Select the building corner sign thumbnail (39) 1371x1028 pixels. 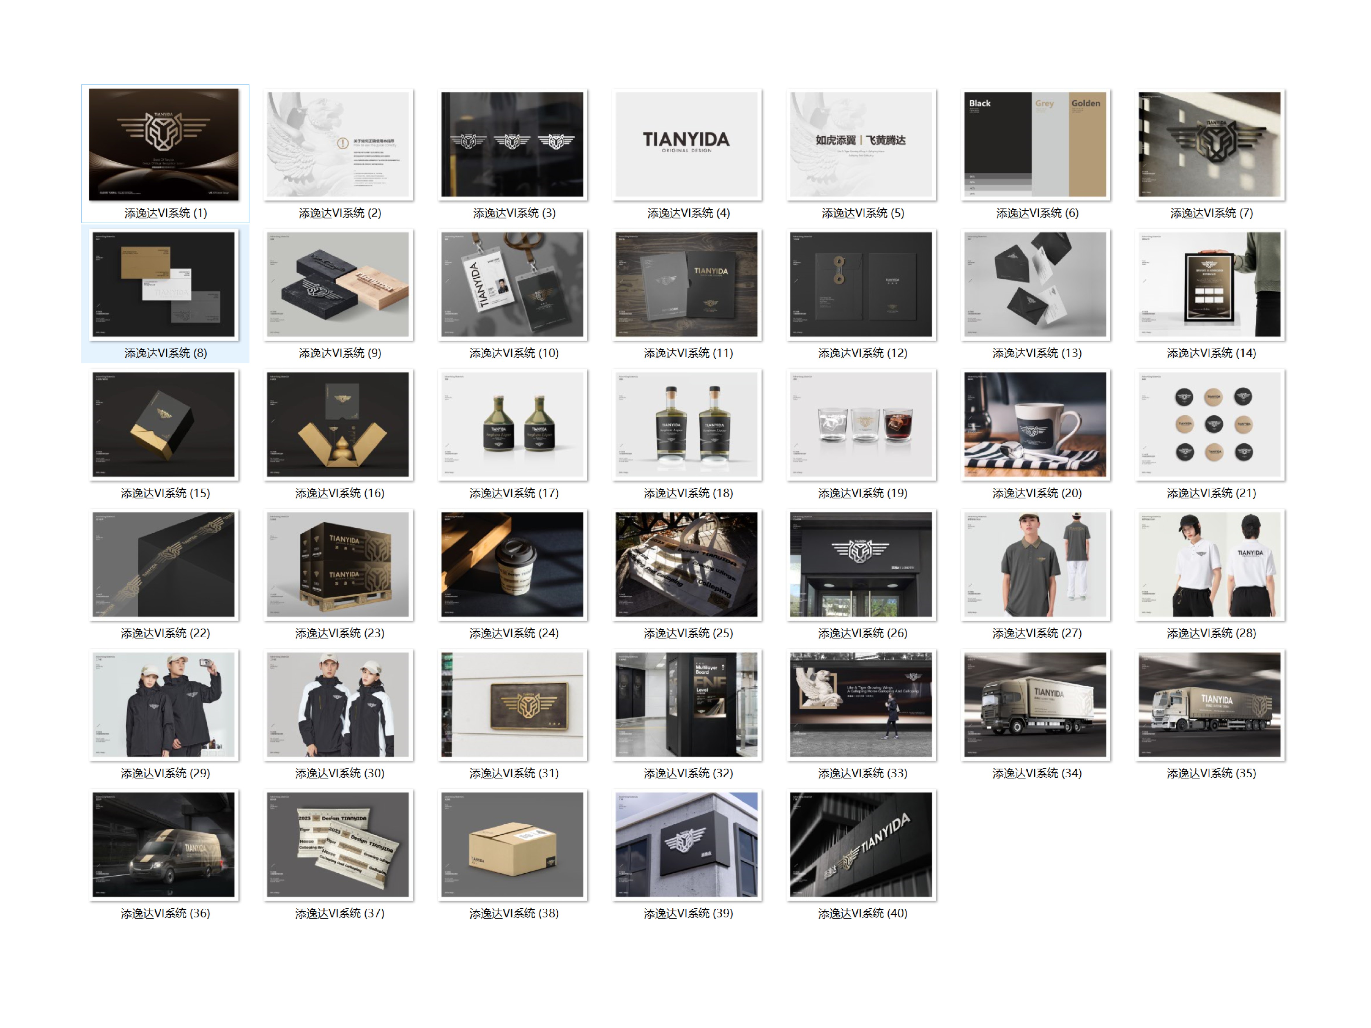pos(687,845)
